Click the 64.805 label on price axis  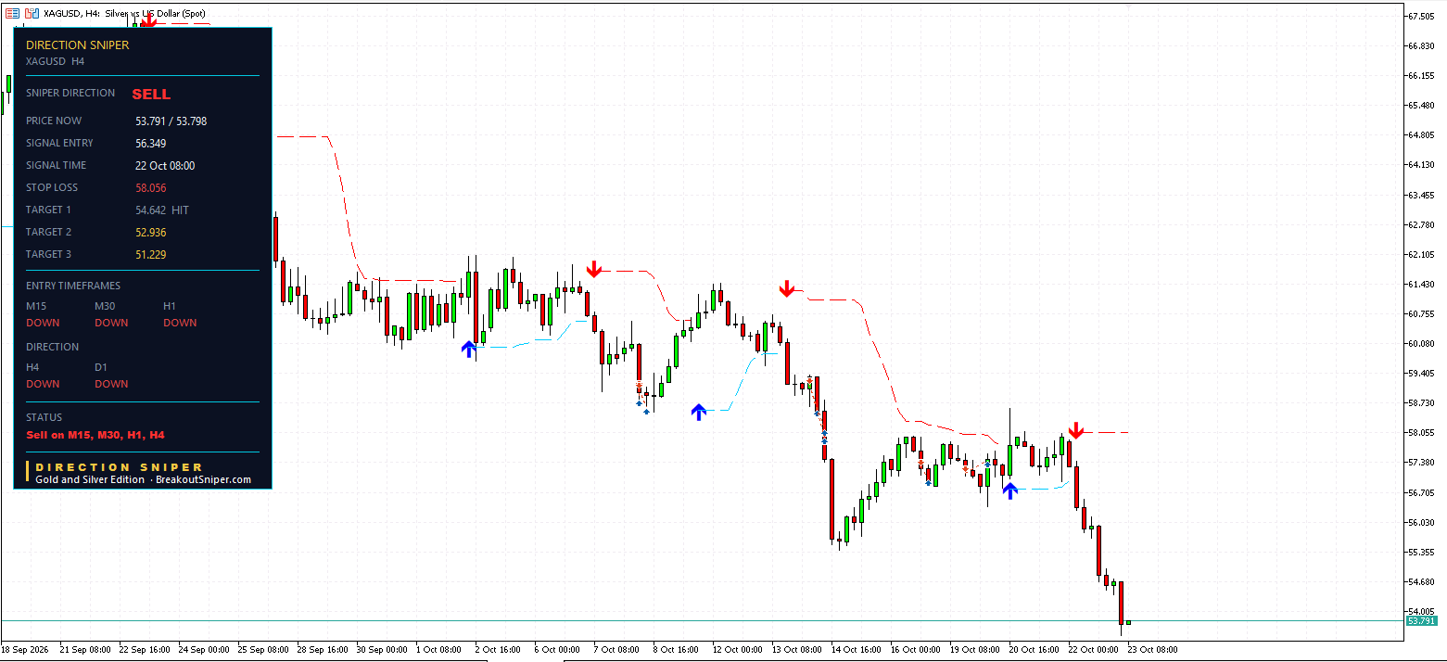(1421, 134)
